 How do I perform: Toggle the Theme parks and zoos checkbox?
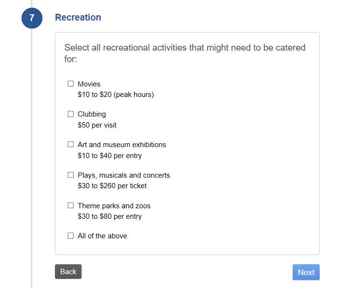coord(71,205)
